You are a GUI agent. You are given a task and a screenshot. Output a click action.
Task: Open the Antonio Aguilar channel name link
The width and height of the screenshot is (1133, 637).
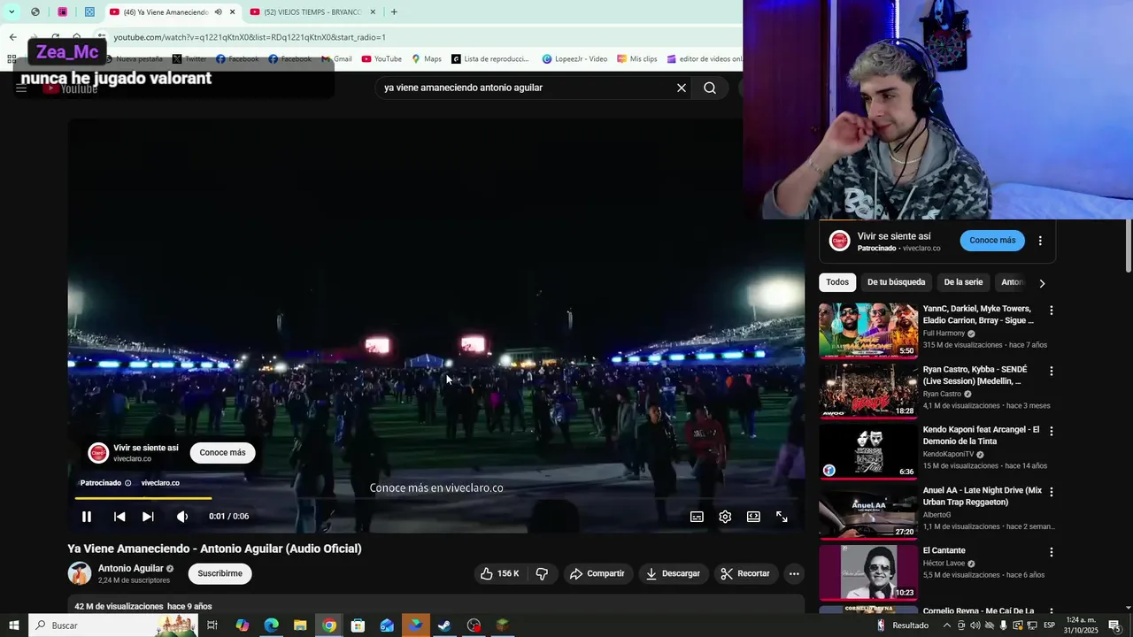click(131, 568)
